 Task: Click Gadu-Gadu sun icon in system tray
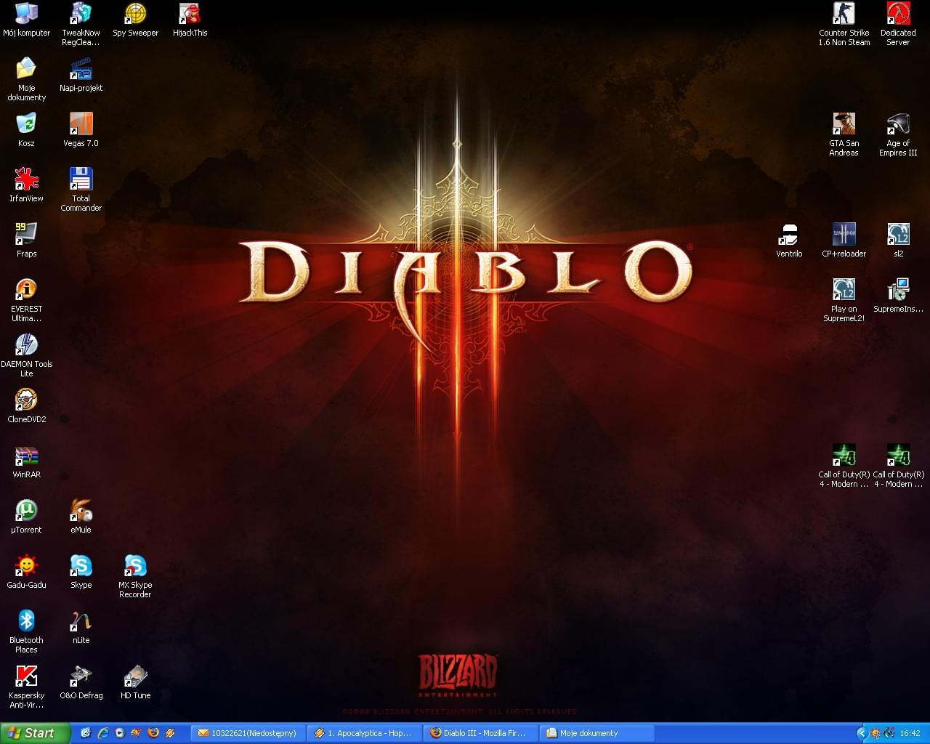click(876, 733)
